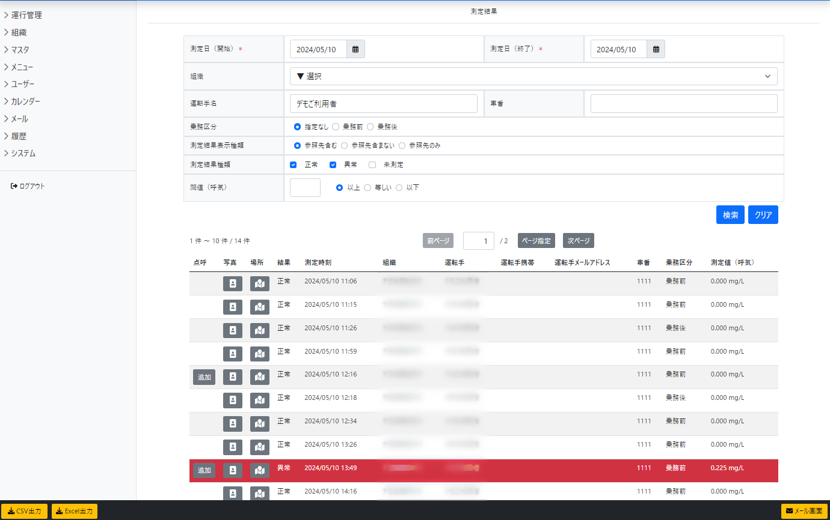The height and width of the screenshot is (520, 830).
Task: Show map location for 12:34 measurement
Action: (x=260, y=423)
